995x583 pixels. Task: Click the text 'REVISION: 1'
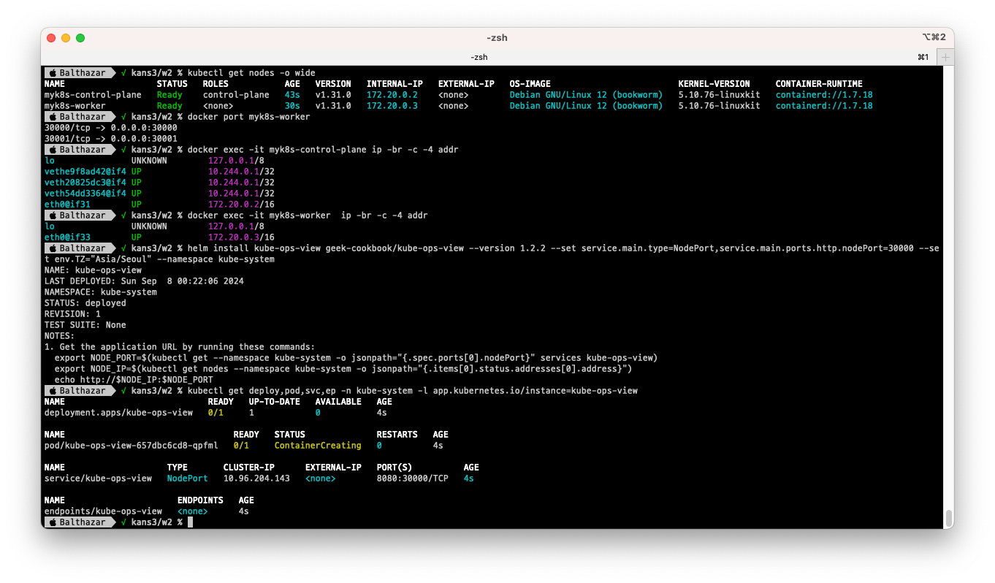point(72,314)
